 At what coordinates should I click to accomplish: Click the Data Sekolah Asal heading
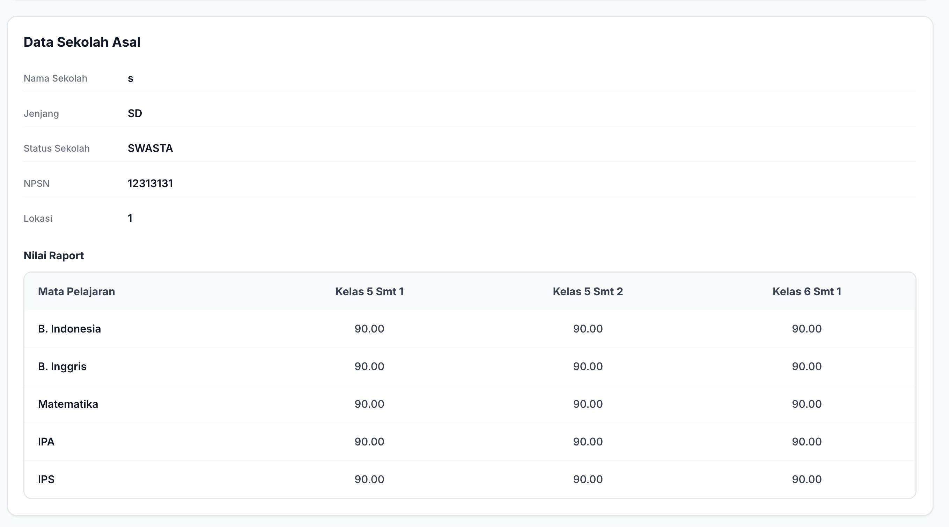82,42
